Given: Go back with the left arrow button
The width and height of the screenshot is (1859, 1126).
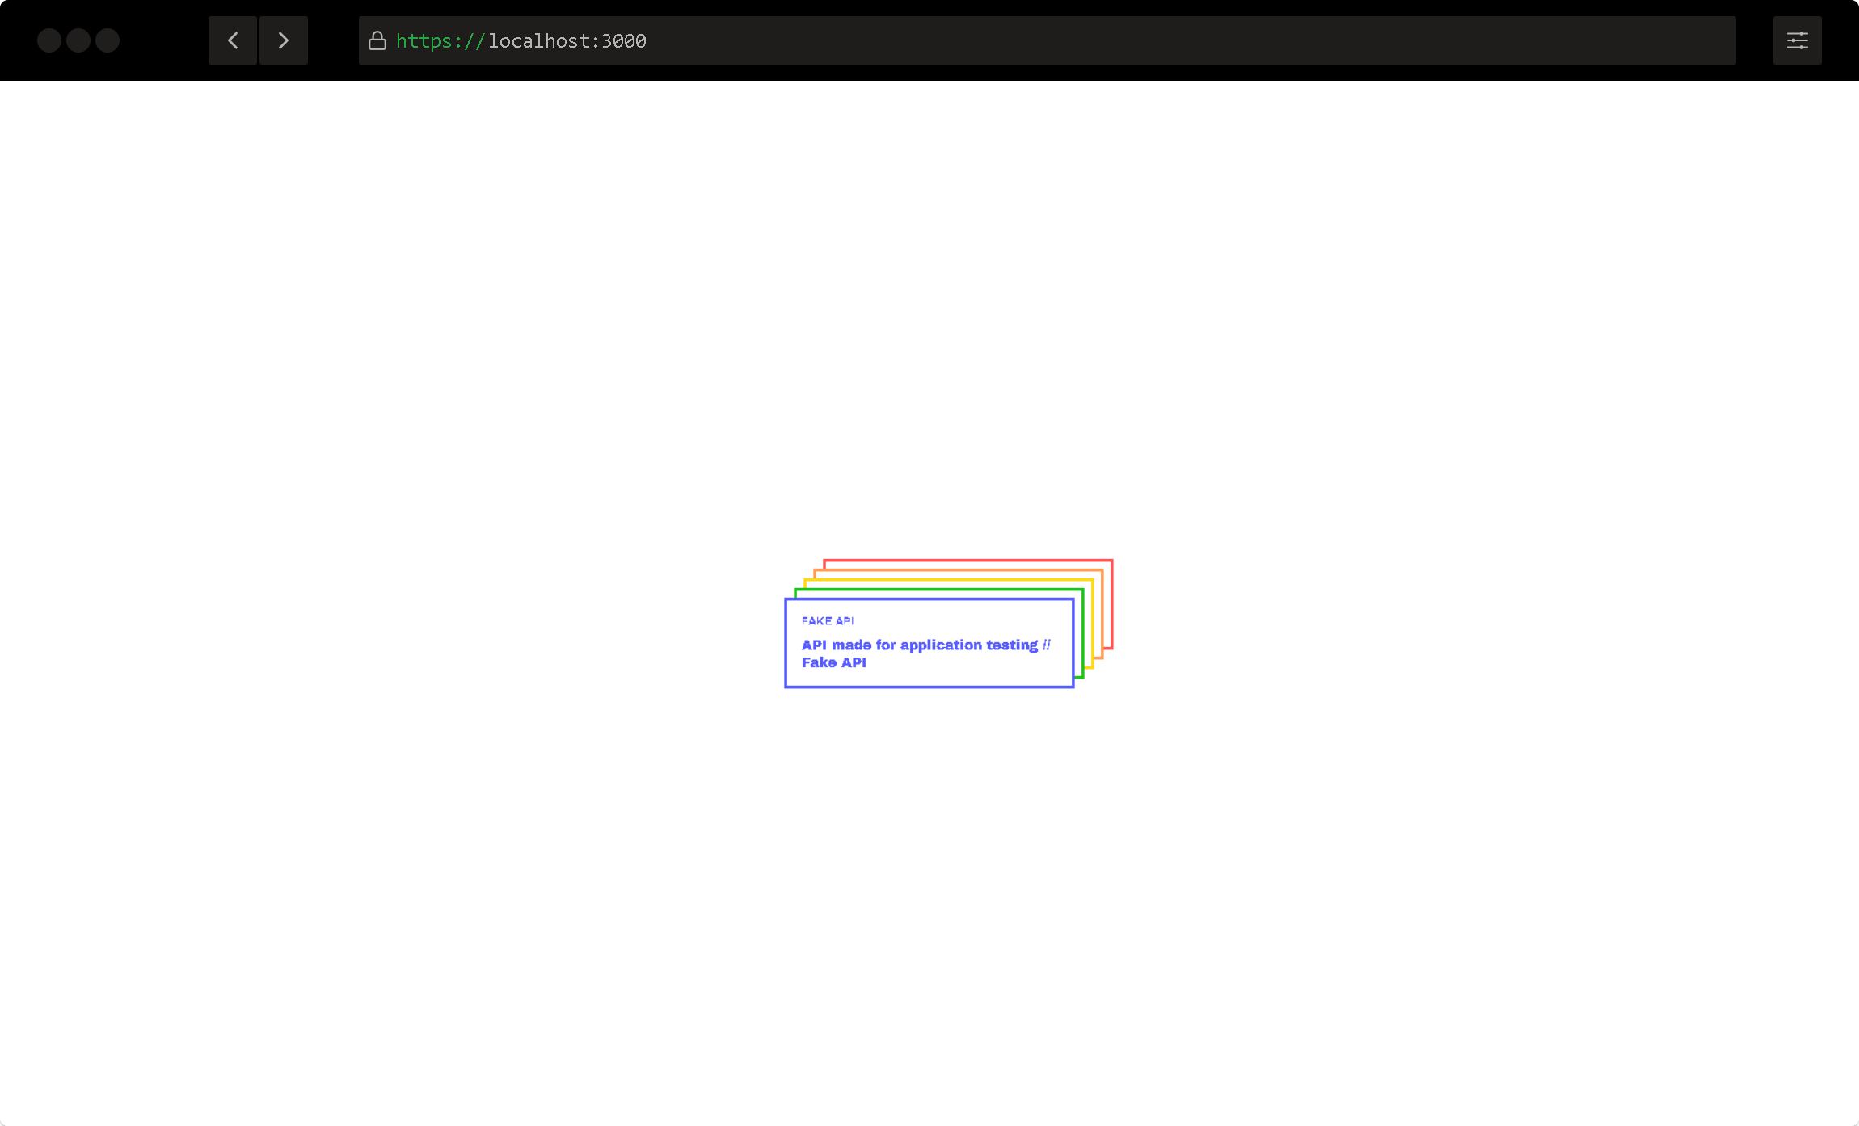Looking at the screenshot, I should click(x=233, y=40).
